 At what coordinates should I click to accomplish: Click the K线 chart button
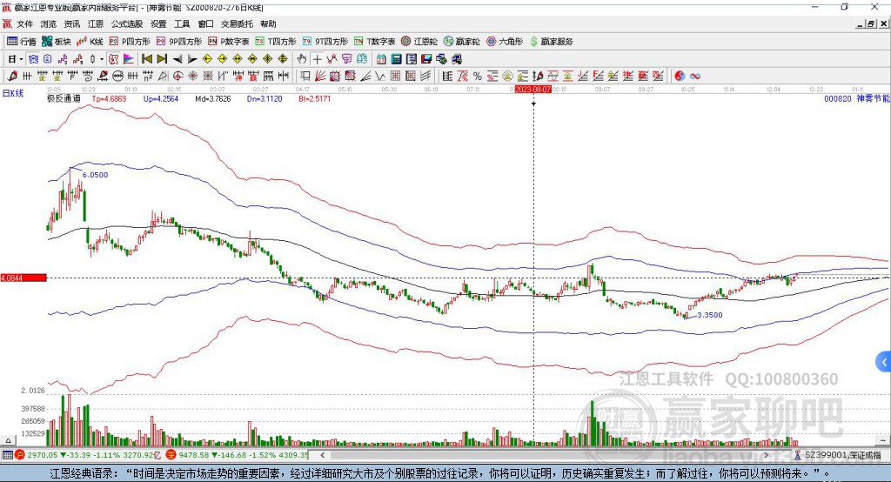coord(90,42)
